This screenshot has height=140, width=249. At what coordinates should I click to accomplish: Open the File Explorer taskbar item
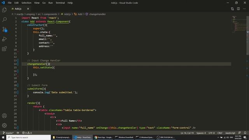62,137
